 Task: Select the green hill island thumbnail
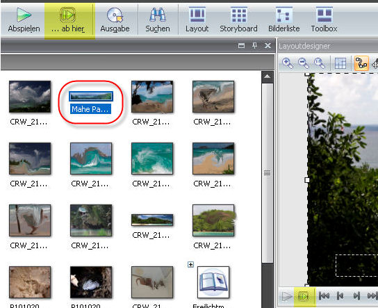point(213,220)
